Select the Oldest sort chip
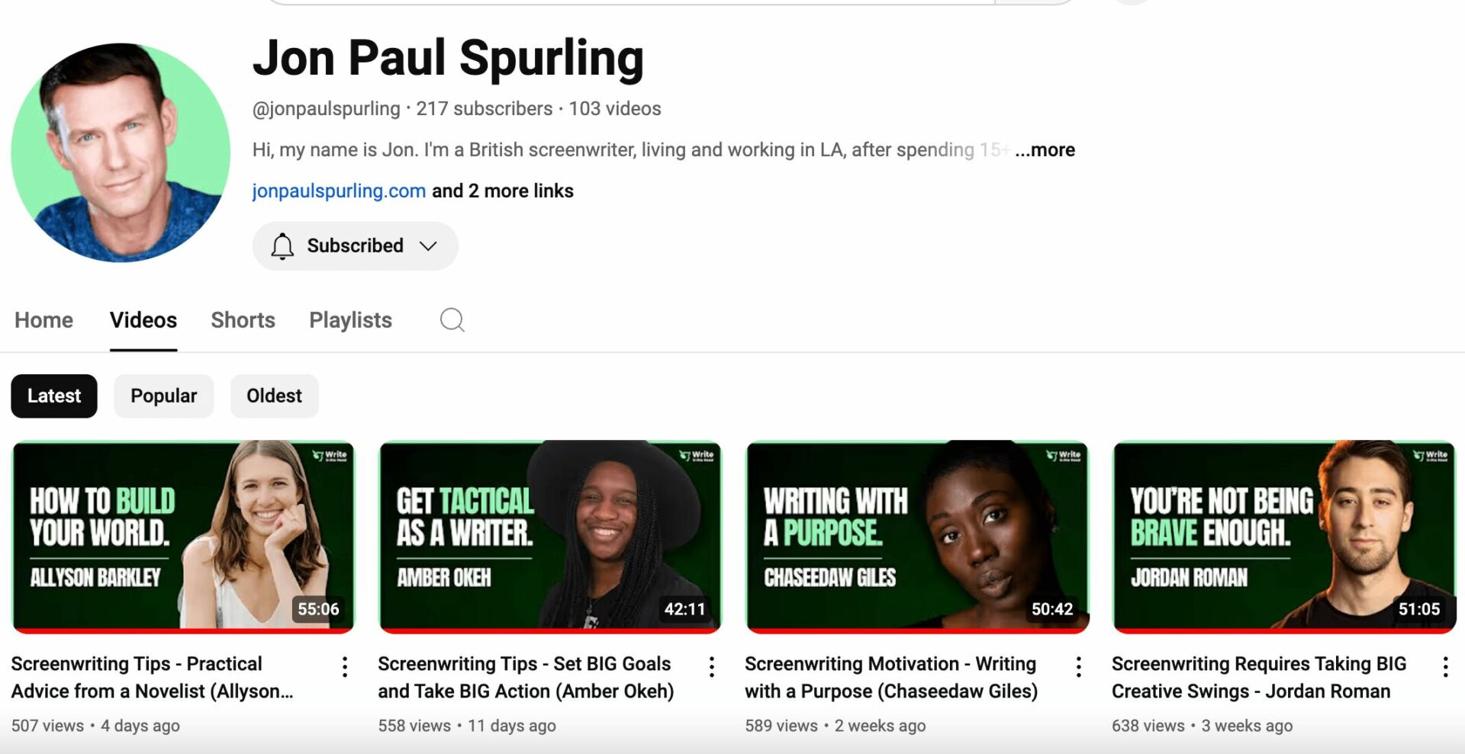1465x754 pixels. pos(275,396)
